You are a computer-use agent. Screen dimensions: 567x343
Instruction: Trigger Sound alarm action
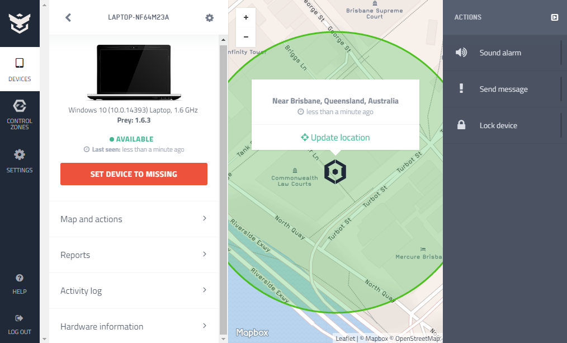505,53
